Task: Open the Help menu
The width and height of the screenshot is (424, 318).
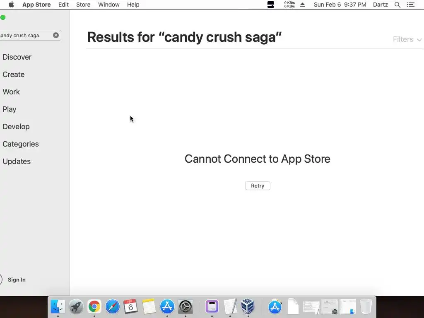Action: click(133, 5)
